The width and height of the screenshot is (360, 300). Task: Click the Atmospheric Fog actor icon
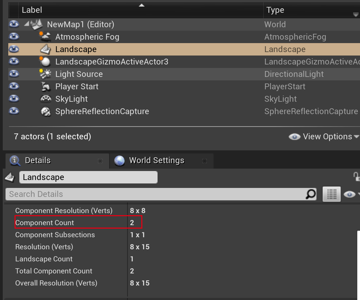point(45,37)
